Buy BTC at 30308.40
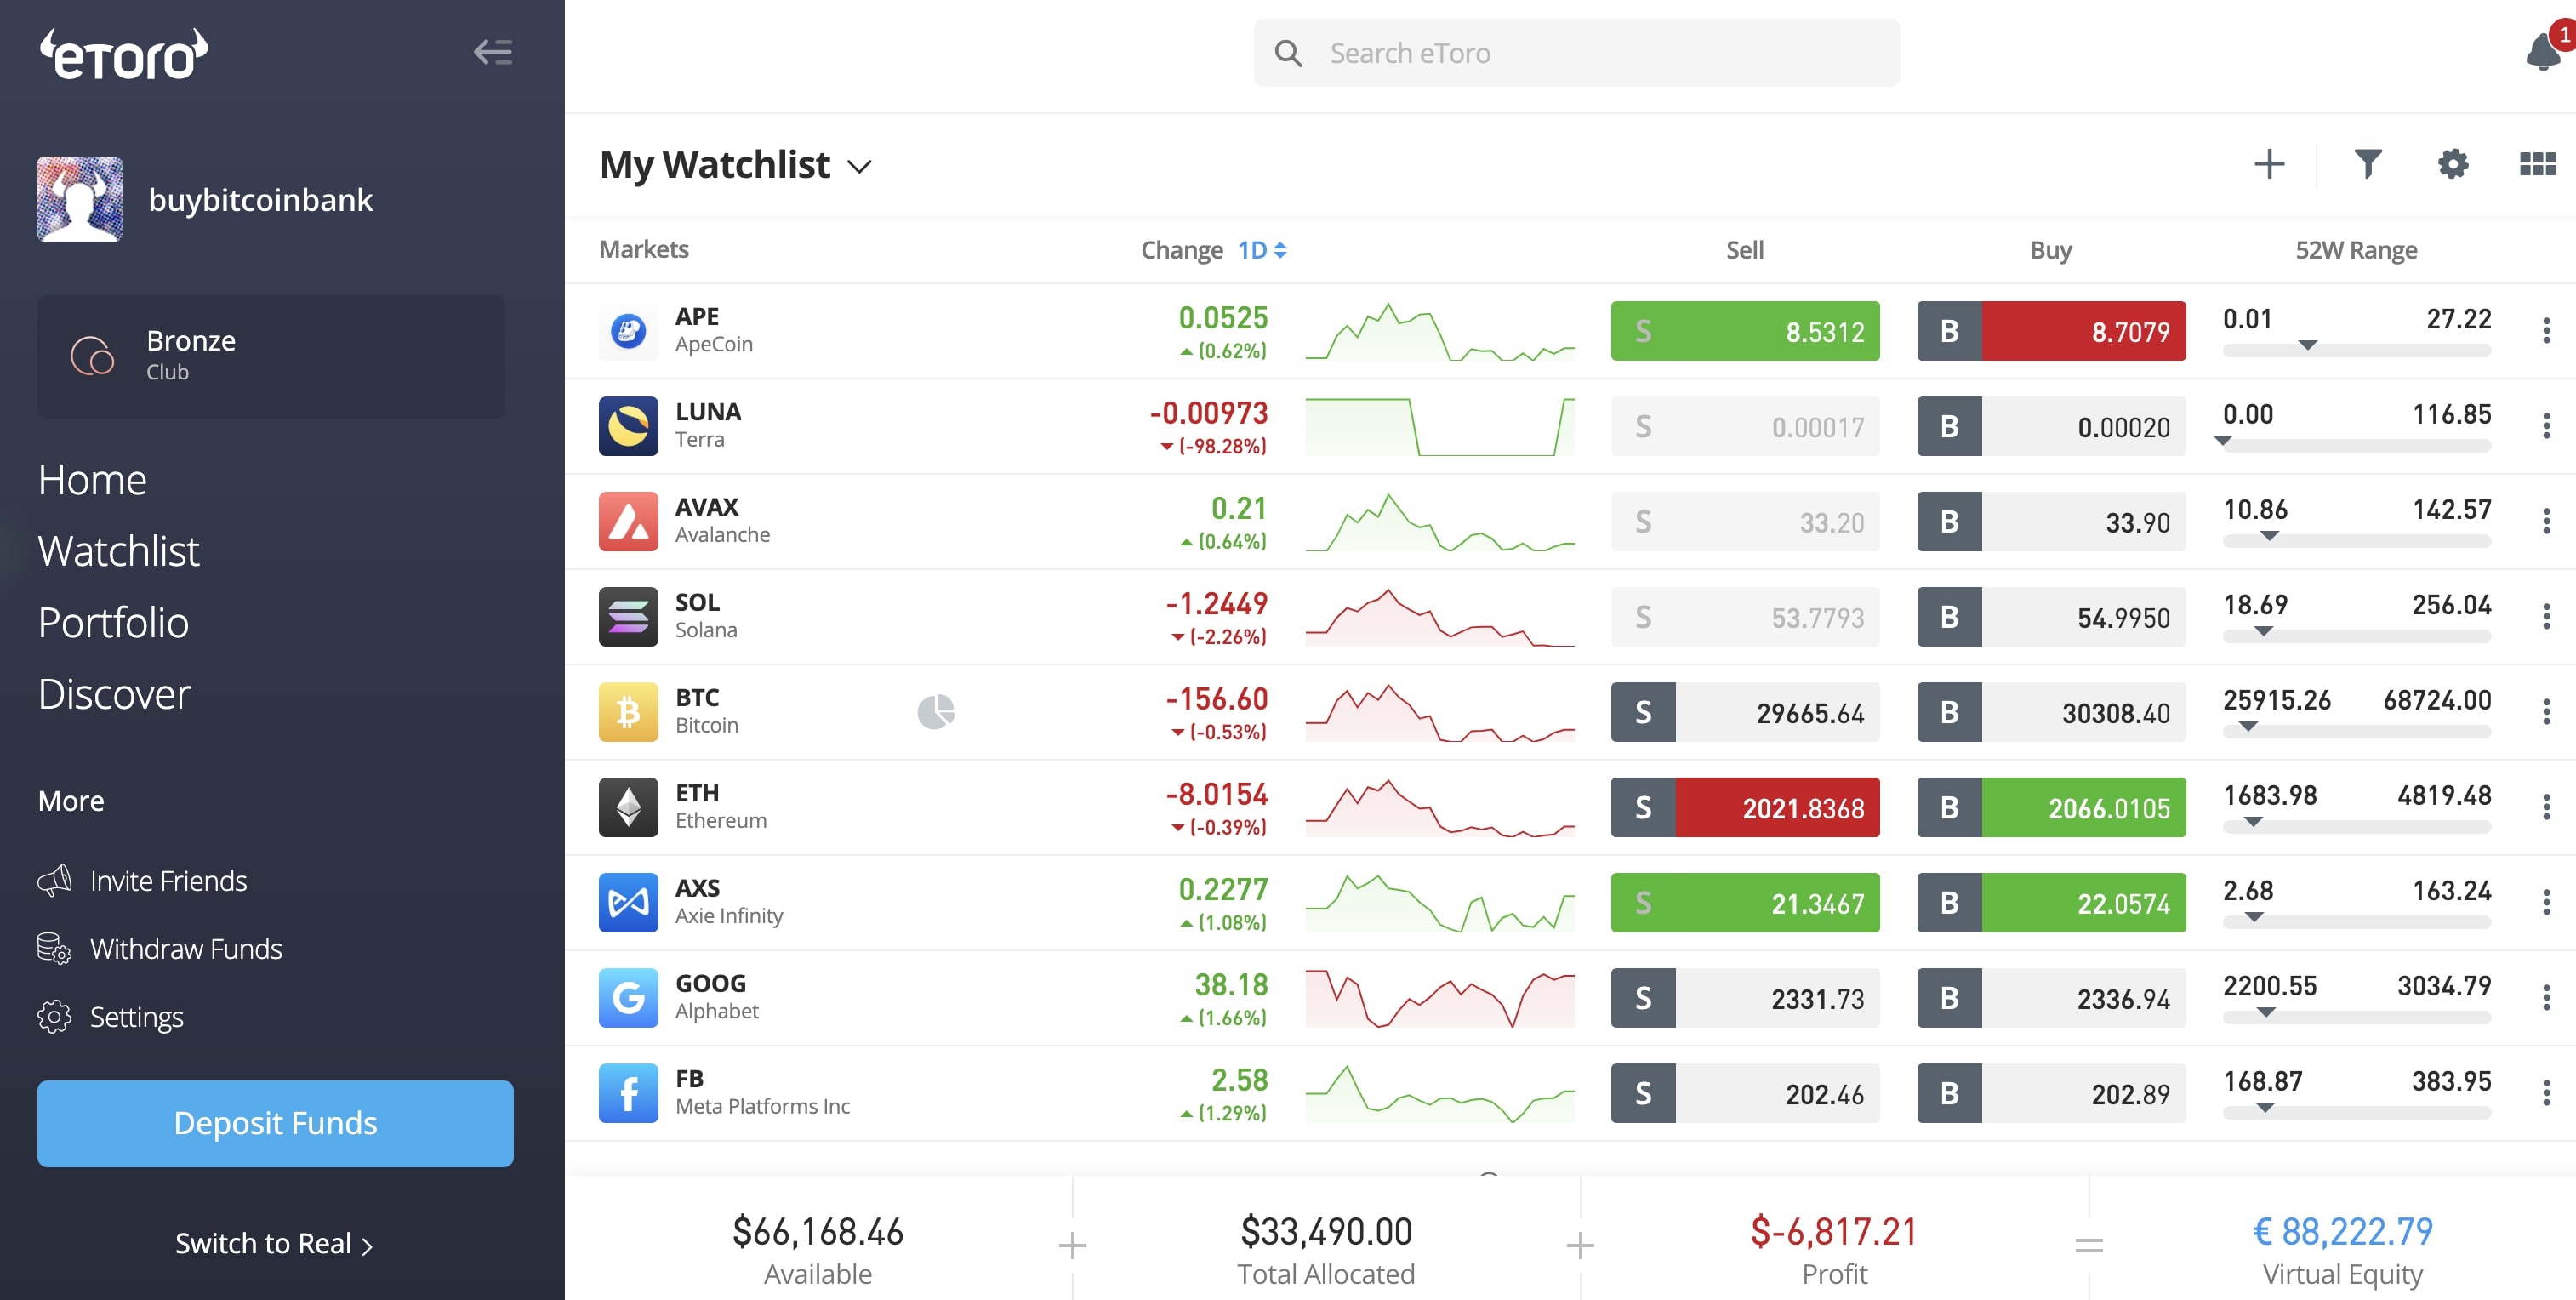The width and height of the screenshot is (2576, 1300). [2050, 712]
